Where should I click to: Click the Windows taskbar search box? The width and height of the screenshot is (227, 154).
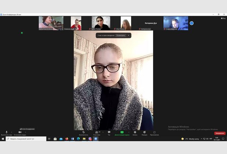[26, 139]
